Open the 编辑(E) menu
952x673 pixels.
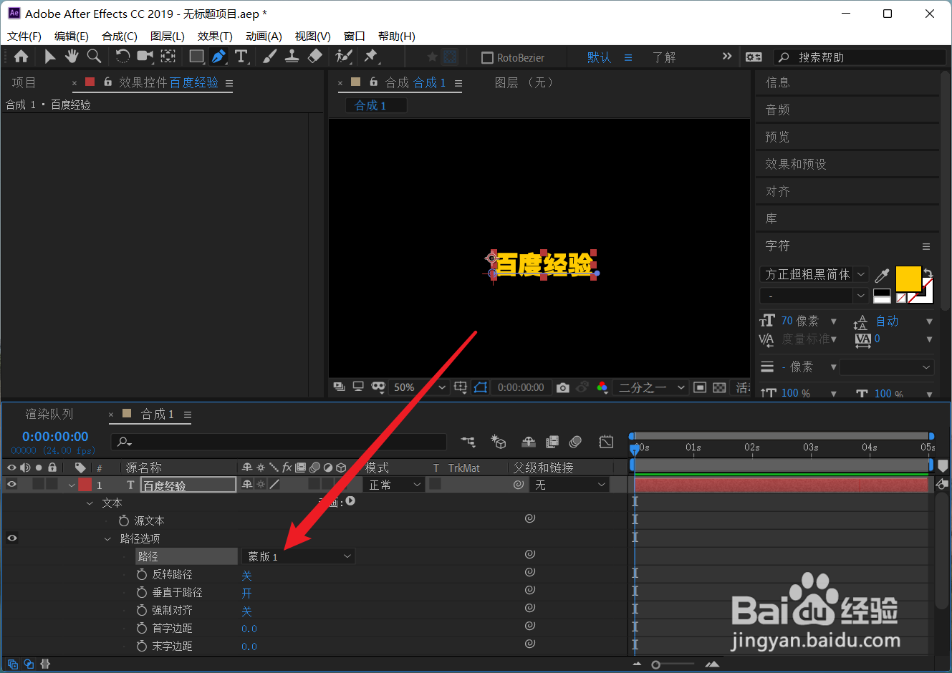(72, 37)
